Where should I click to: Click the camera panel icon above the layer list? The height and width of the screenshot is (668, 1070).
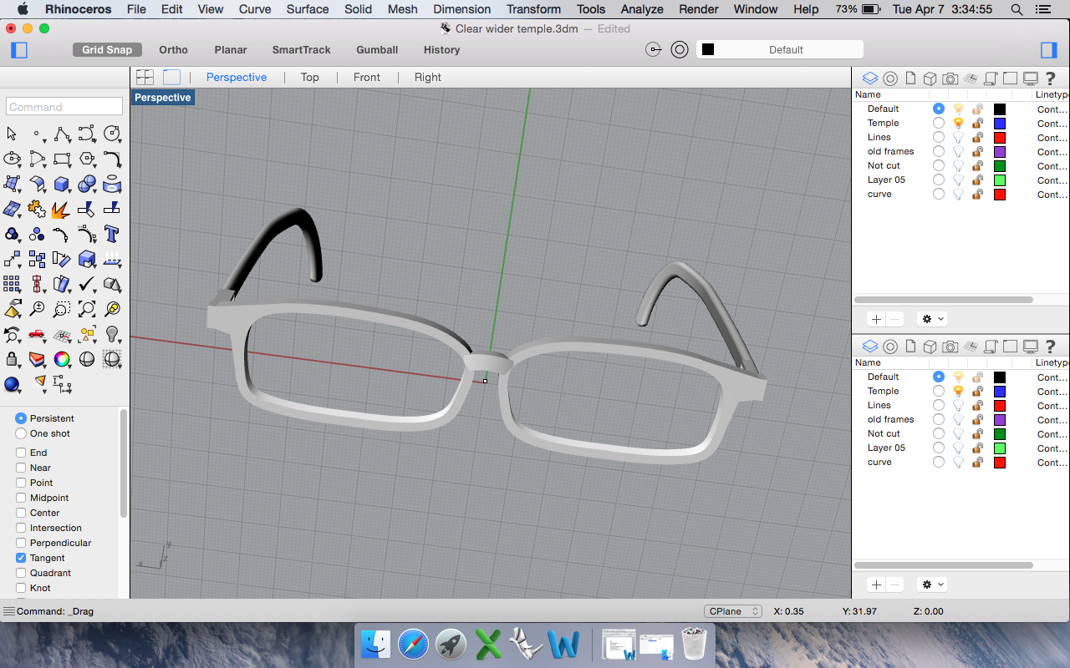[x=950, y=78]
